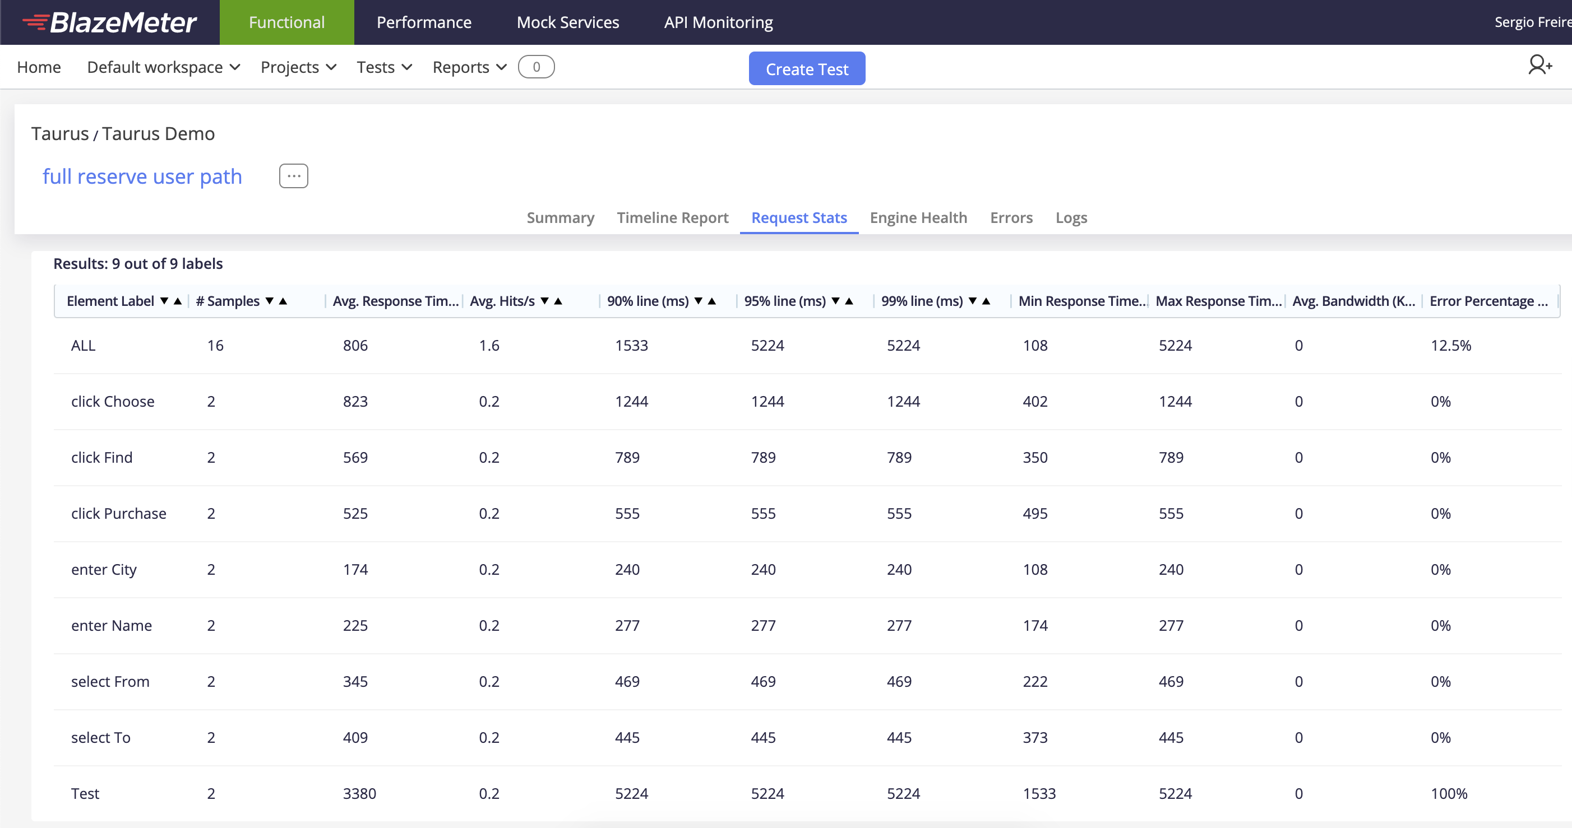Sort 99% line ascending arrow
1572x828 pixels.
pyautogui.click(x=986, y=301)
